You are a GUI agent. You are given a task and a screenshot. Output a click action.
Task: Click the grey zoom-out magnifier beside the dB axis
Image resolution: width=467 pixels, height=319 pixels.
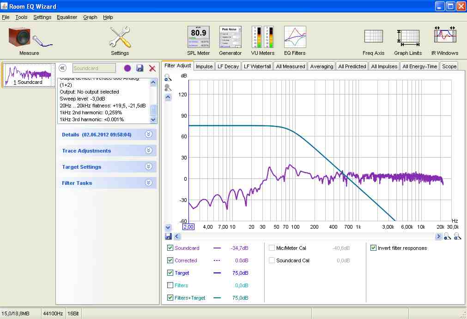click(168, 88)
